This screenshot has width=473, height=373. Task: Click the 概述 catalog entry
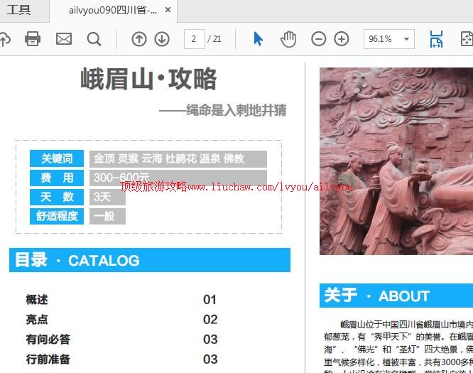37,300
